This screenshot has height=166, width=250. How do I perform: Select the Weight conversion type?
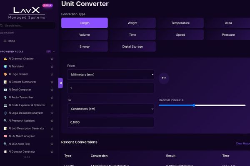132,23
